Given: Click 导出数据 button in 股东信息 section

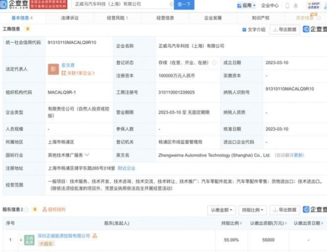Looking at the screenshot, I should (285, 210).
